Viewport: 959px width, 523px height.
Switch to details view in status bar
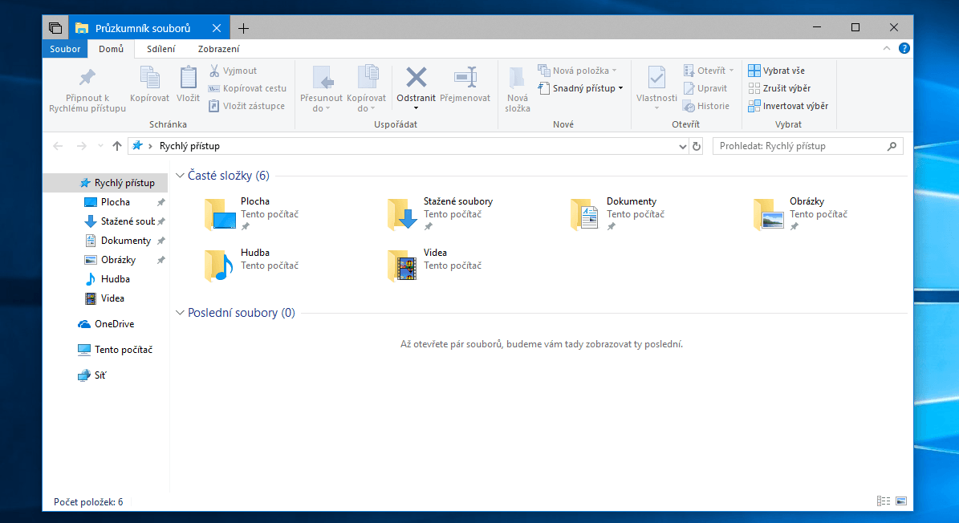coord(884,501)
